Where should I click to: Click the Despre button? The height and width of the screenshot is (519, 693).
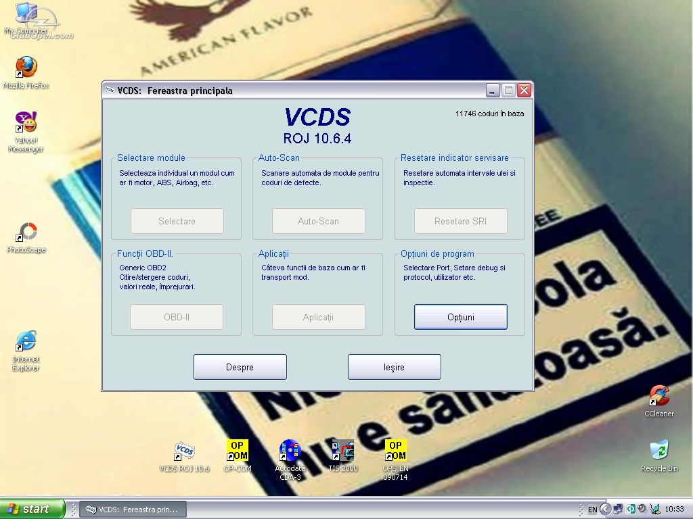(x=240, y=367)
